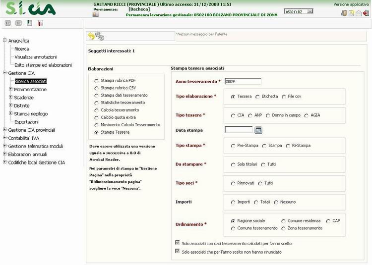Expand the Scadenze node

[10, 97]
